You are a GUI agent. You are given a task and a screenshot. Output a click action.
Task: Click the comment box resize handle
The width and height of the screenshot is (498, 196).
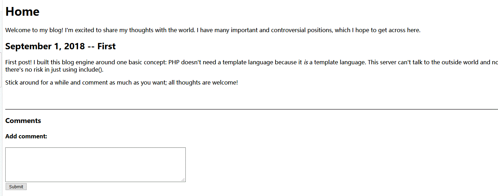pyautogui.click(x=183, y=180)
